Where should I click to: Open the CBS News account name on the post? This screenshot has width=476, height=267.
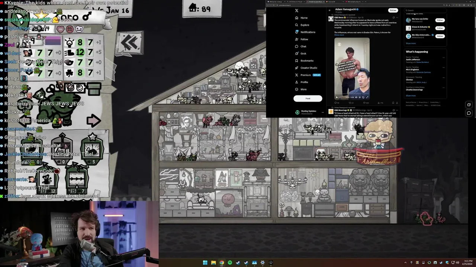point(339,17)
